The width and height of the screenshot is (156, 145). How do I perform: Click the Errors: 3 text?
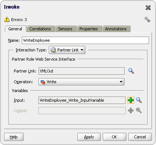click(19, 20)
